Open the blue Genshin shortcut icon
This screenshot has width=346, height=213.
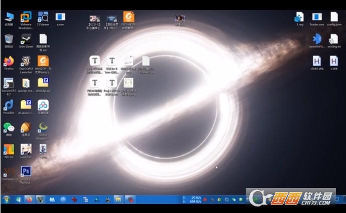pyautogui.click(x=317, y=41)
